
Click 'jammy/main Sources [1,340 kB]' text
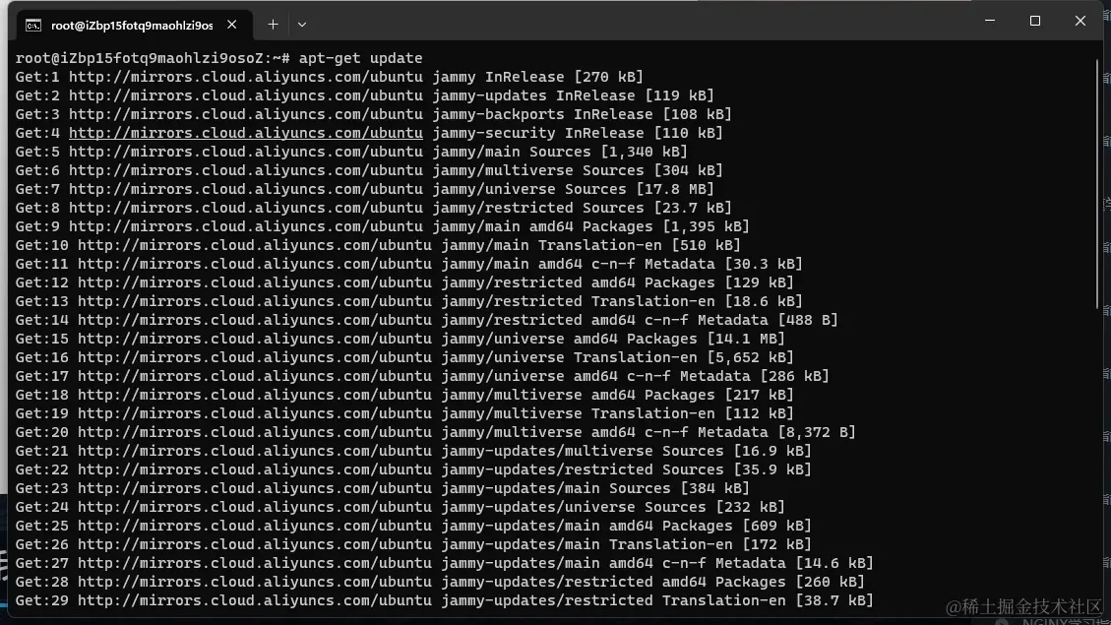pyautogui.click(x=560, y=152)
